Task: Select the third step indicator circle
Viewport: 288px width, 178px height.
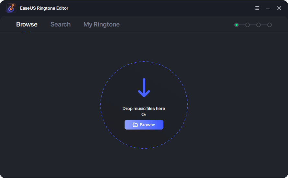Action: [x=259, y=25]
